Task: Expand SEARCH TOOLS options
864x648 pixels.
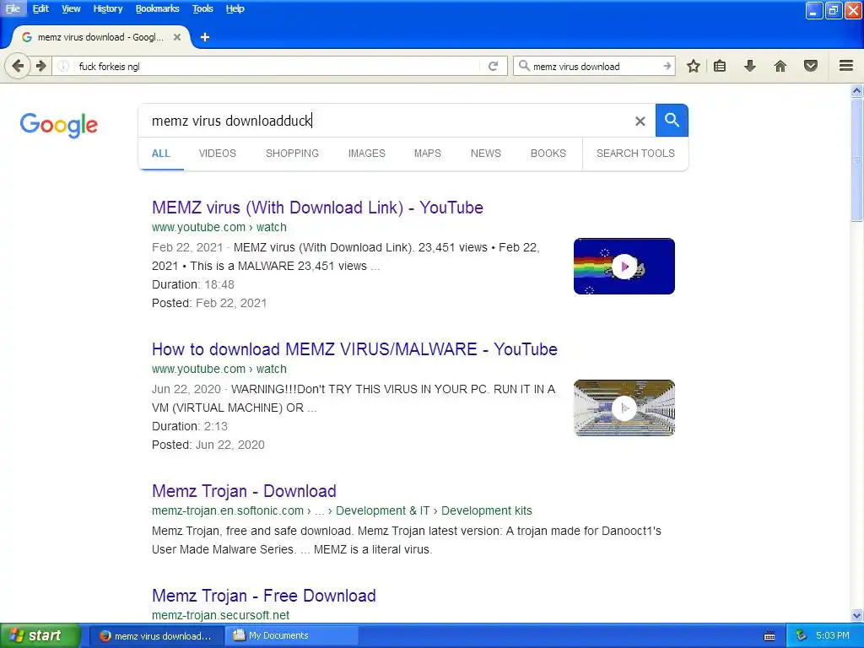Action: point(635,154)
